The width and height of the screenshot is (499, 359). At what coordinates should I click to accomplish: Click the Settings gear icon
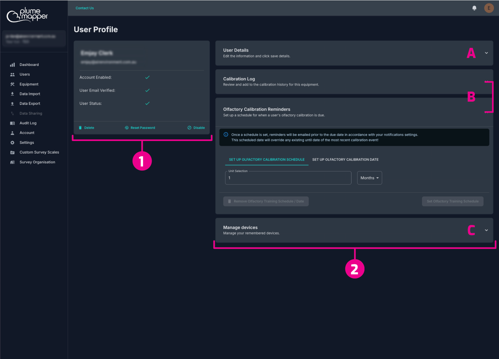(x=12, y=143)
